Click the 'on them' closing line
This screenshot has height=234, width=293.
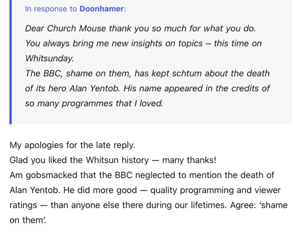[x=28, y=220]
